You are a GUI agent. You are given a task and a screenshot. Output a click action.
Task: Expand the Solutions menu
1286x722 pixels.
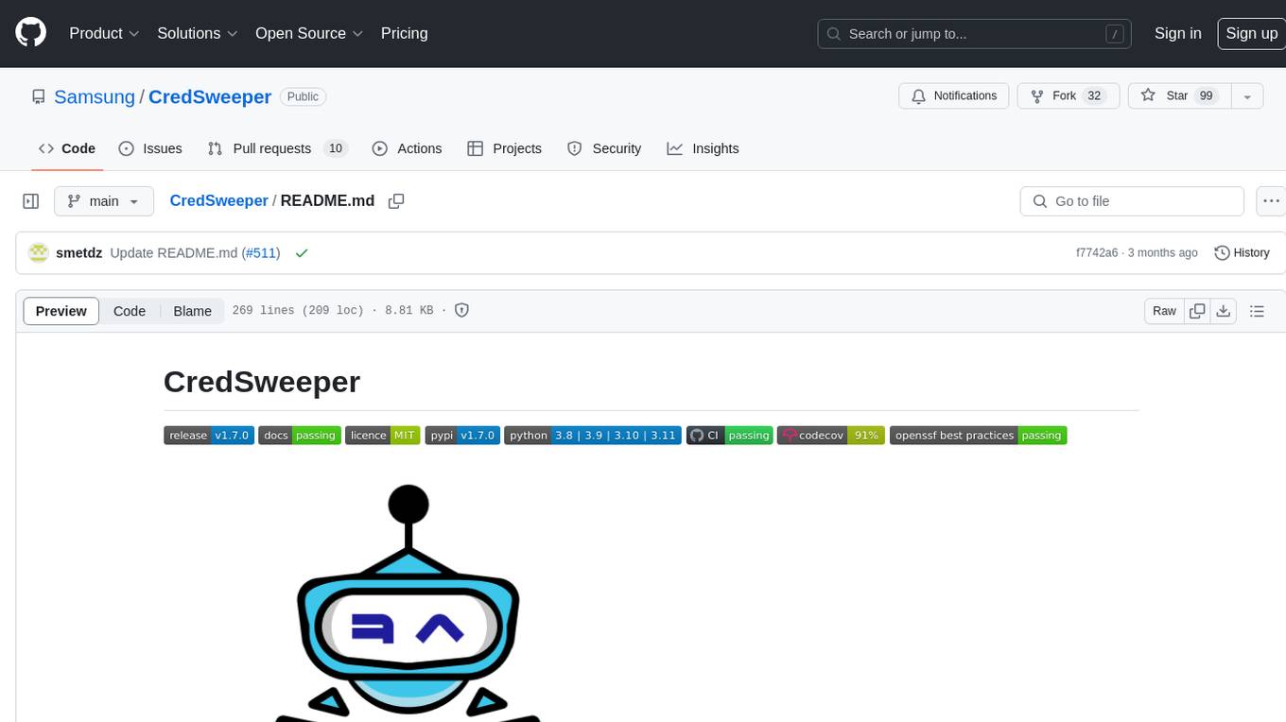[x=197, y=33]
